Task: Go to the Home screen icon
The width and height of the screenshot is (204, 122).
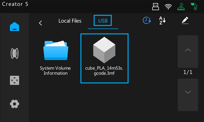Action: 15,27
